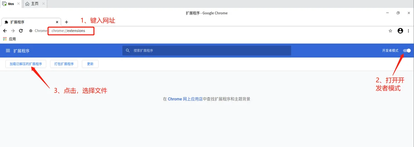Open the Chrome 网上应用店 link

(185, 99)
